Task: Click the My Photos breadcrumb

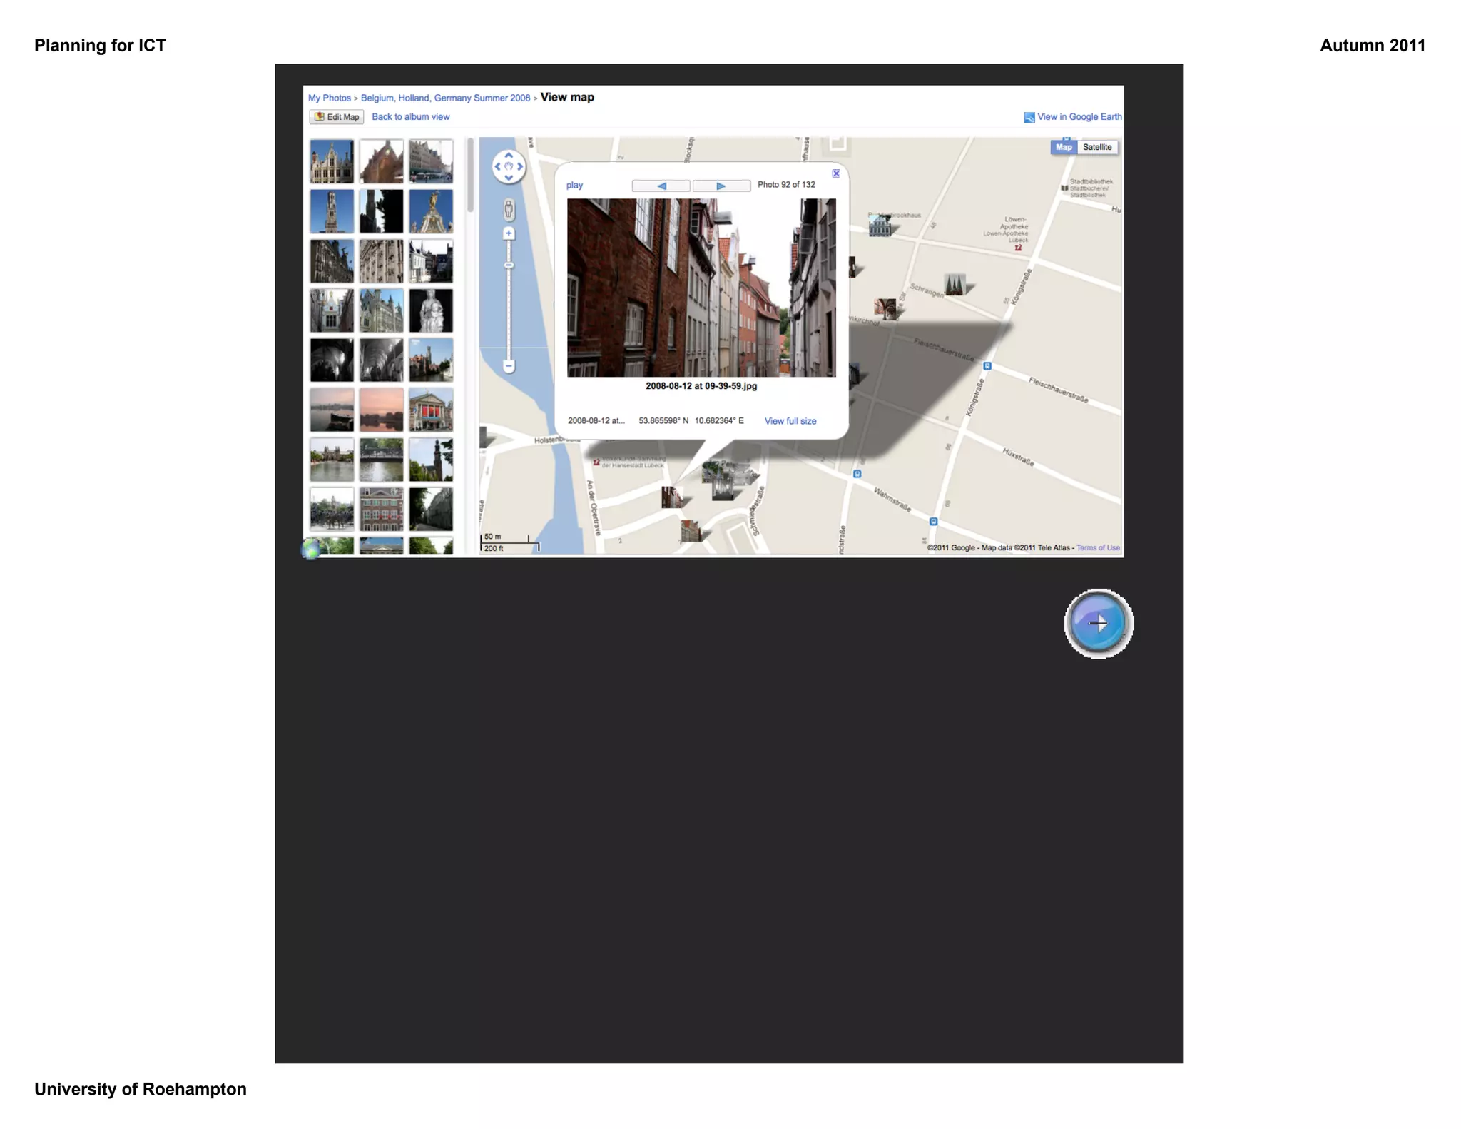Action: (330, 98)
